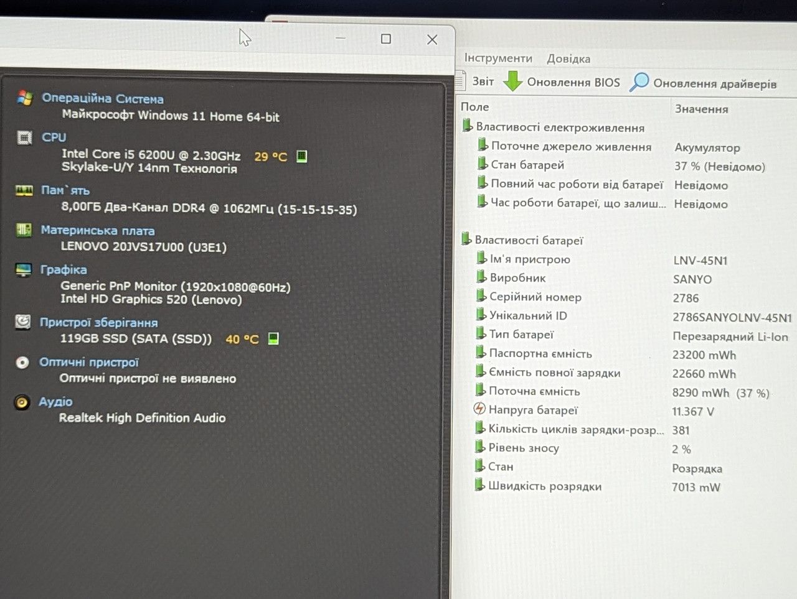
Task: Click the green SSD temperature indicator
Action: [273, 338]
